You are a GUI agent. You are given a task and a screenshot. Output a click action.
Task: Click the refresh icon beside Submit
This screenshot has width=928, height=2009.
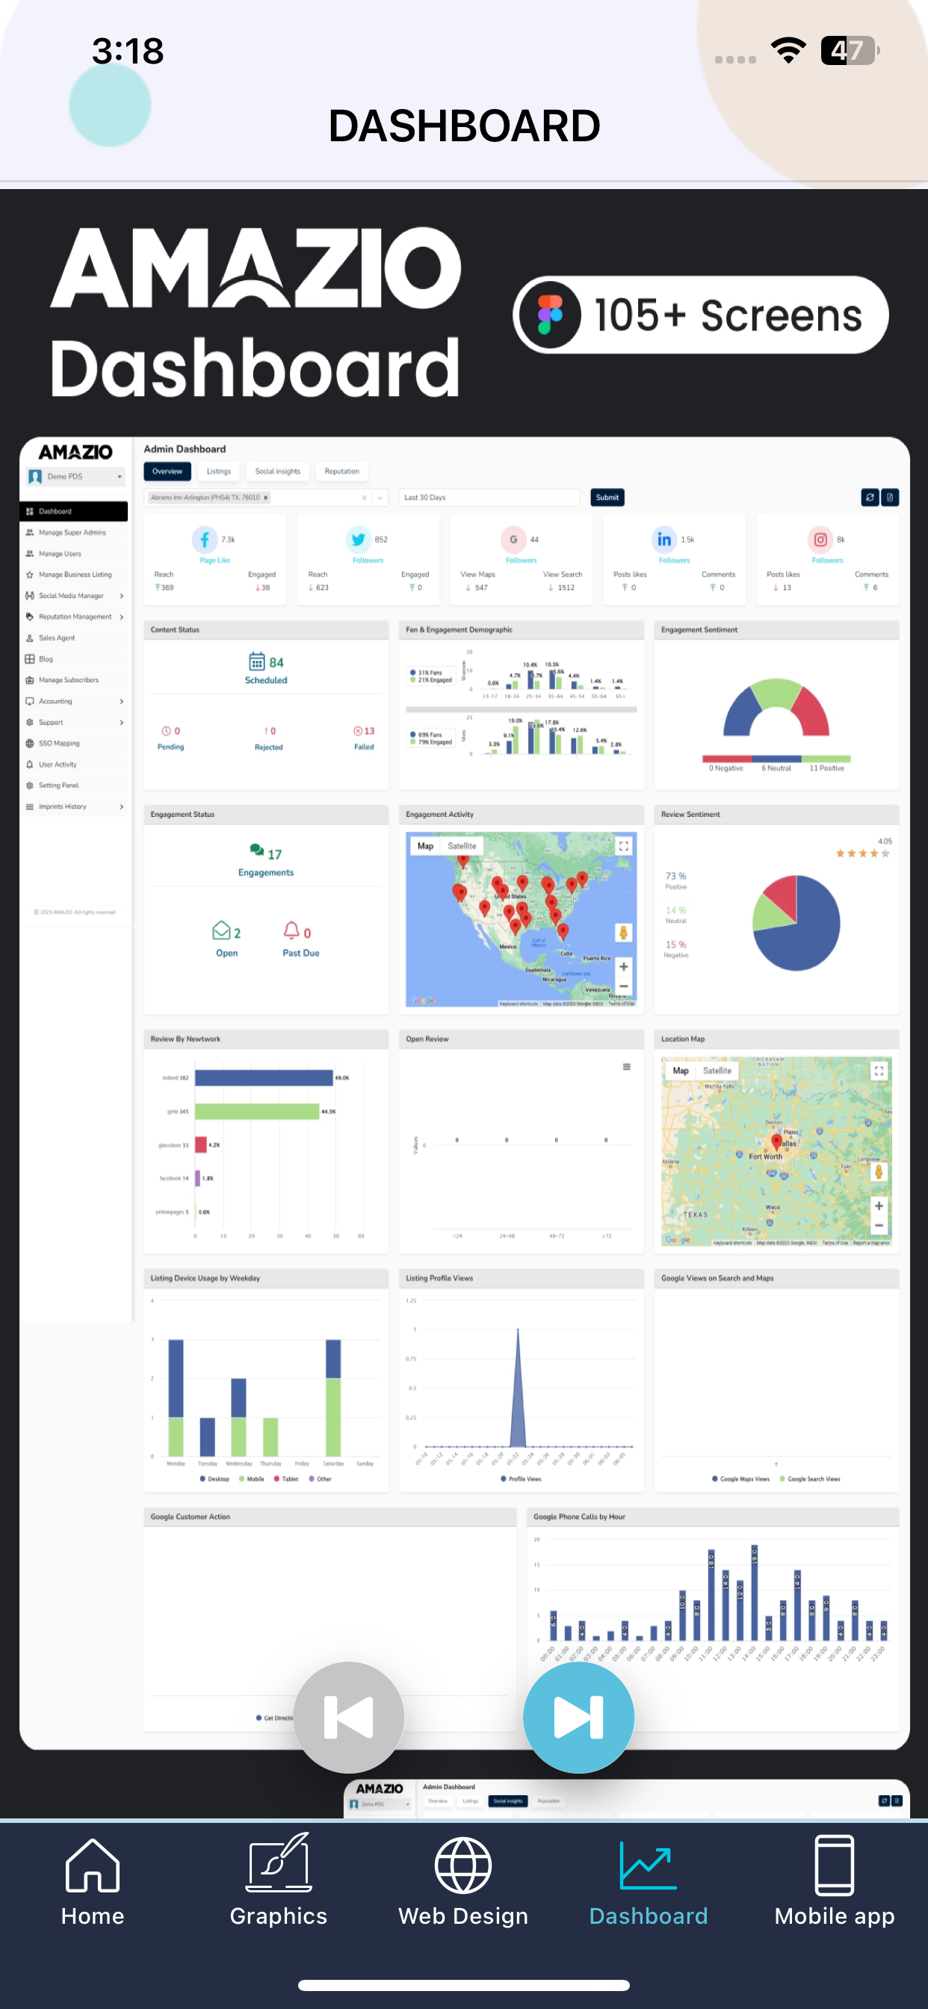tap(870, 497)
